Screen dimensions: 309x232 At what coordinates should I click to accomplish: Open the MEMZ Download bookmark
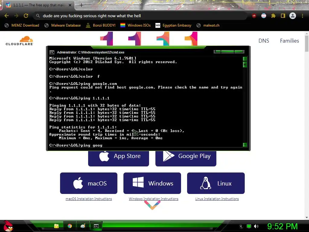[x=22, y=25]
